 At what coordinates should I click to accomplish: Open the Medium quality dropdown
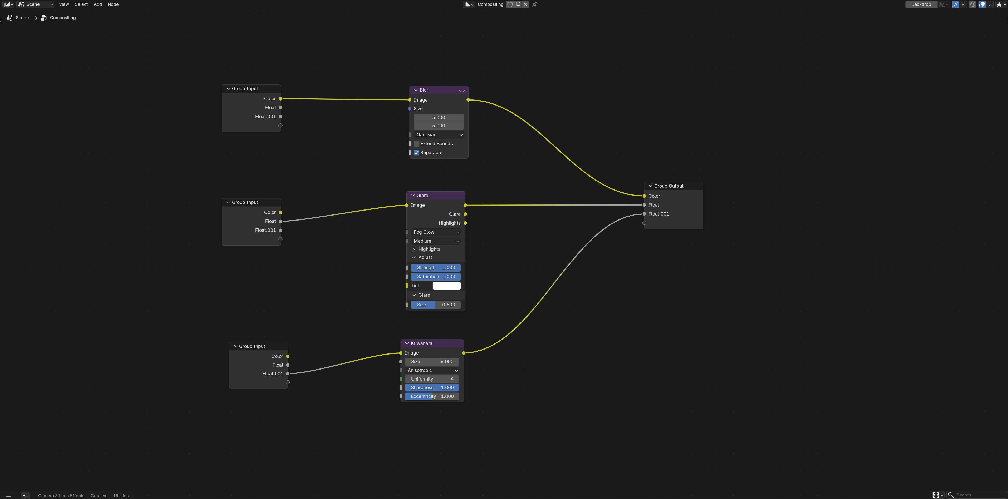[x=436, y=241]
